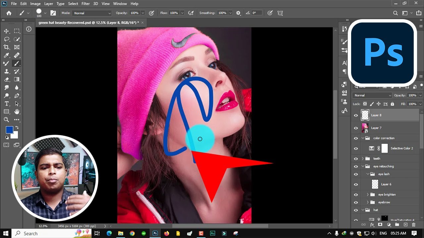Viewport: 424px width, 238px height.
Task: Open the Layer menu
Action: tap(49, 4)
